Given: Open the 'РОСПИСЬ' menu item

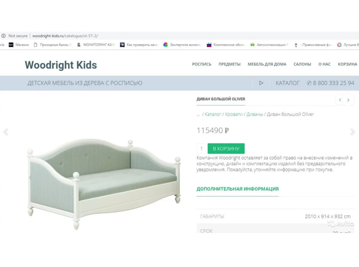Looking at the screenshot, I should (x=202, y=64).
